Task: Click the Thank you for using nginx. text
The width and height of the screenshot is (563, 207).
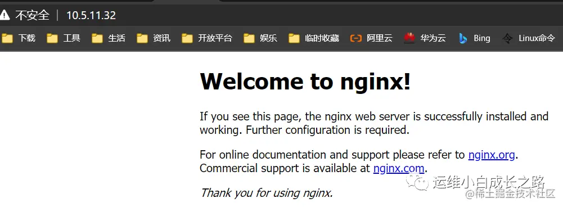Action: 267,193
